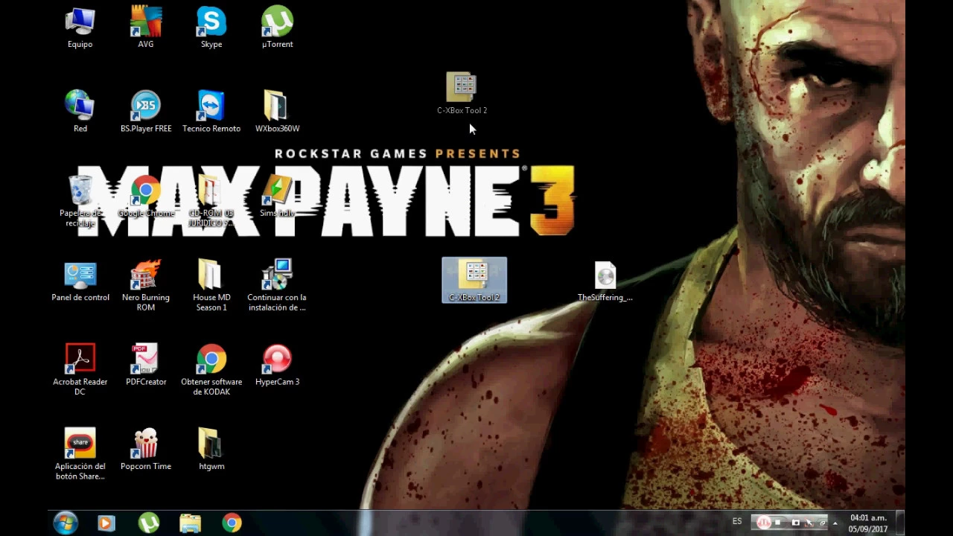The height and width of the screenshot is (536, 953).
Task: Take a HyperCam snapshot with camera icon
Action: [x=795, y=523]
